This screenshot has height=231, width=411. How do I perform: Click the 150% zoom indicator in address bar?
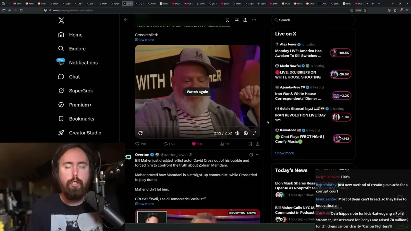pos(358,10)
